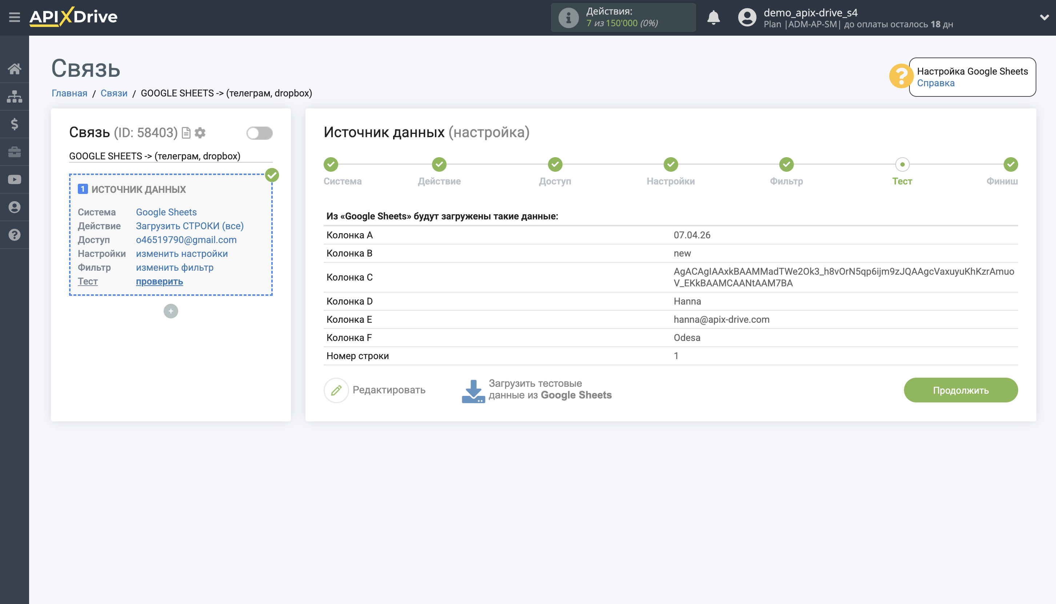Click the gear icon next to connection ID
1056x604 pixels.
(200, 133)
